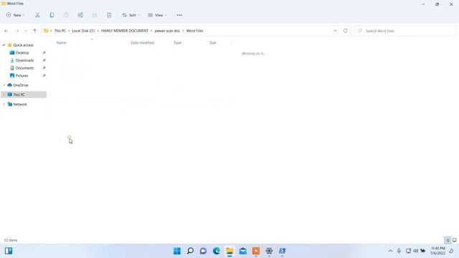The width and height of the screenshot is (459, 258).
Task: Open the orange app on taskbar
Action: 256,251
